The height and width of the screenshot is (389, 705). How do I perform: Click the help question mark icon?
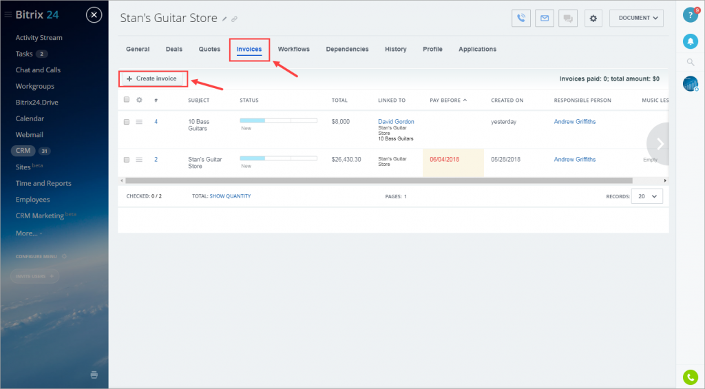[690, 15]
